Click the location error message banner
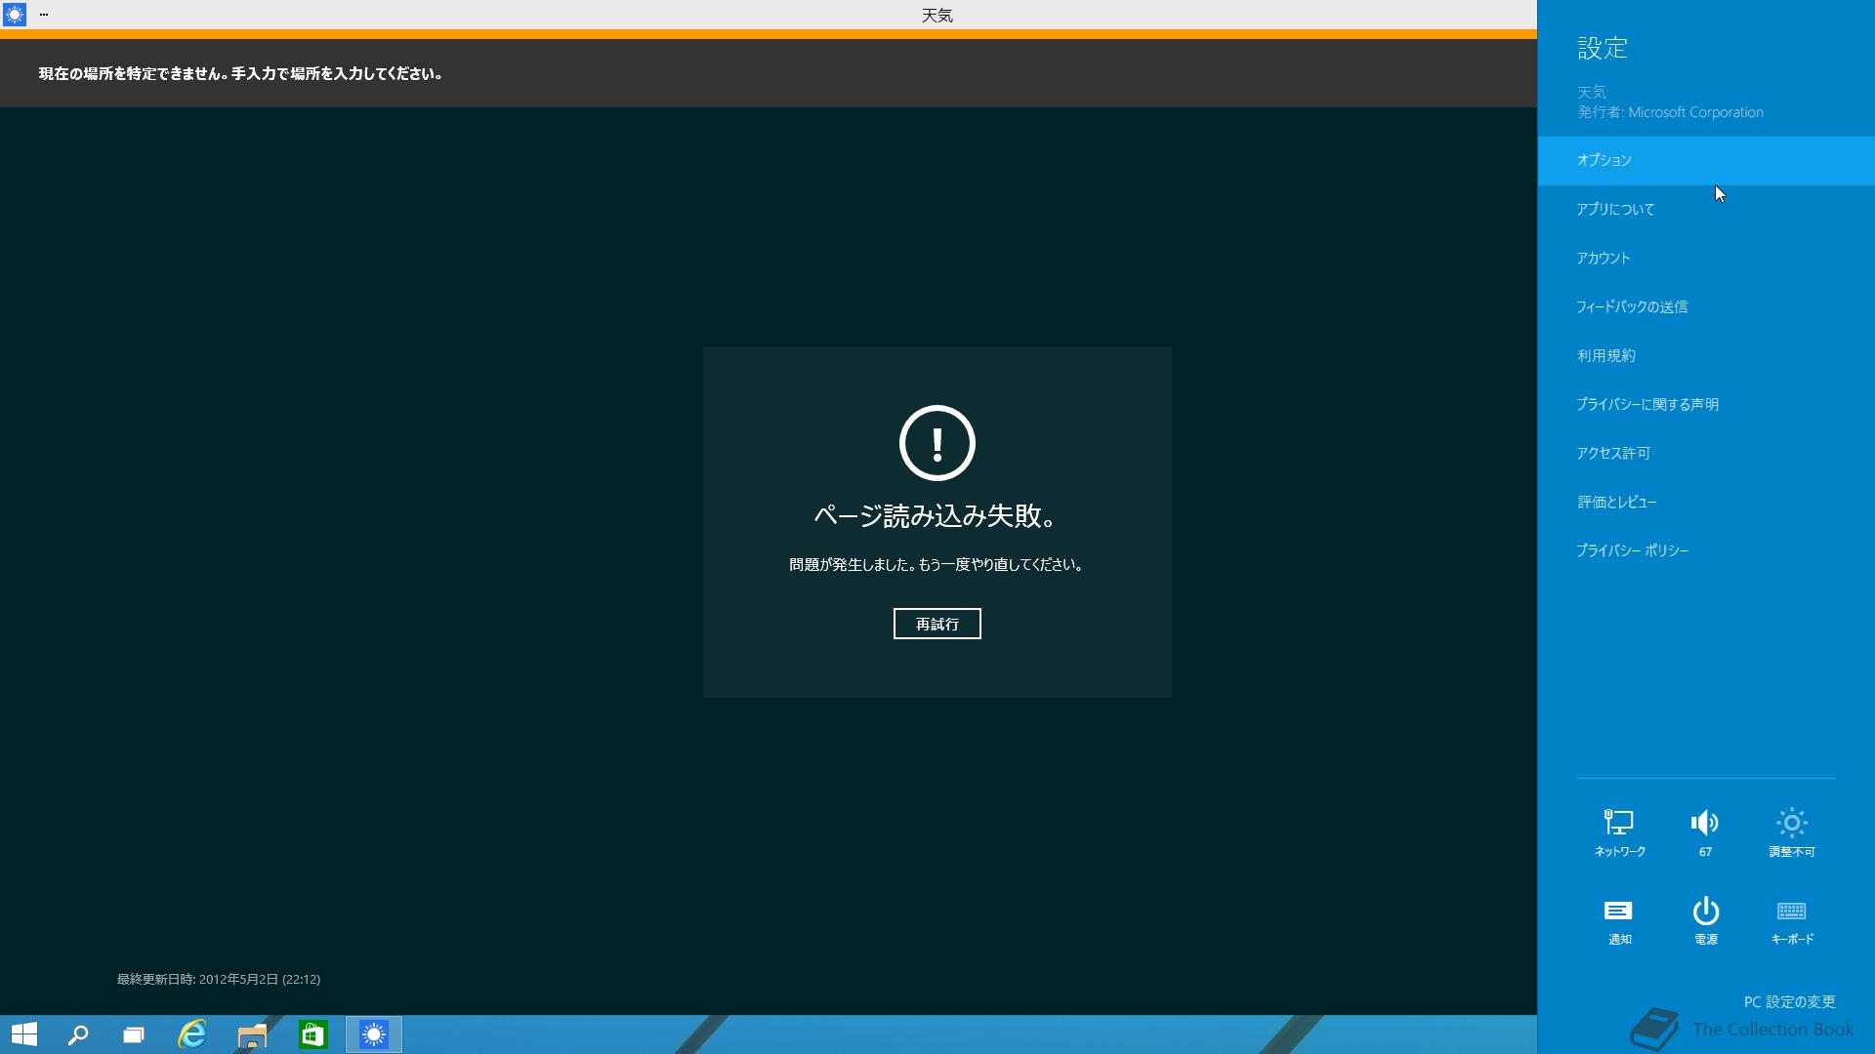1875x1054 pixels. pos(769,73)
